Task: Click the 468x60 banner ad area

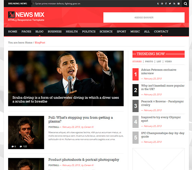Action: click(144, 18)
